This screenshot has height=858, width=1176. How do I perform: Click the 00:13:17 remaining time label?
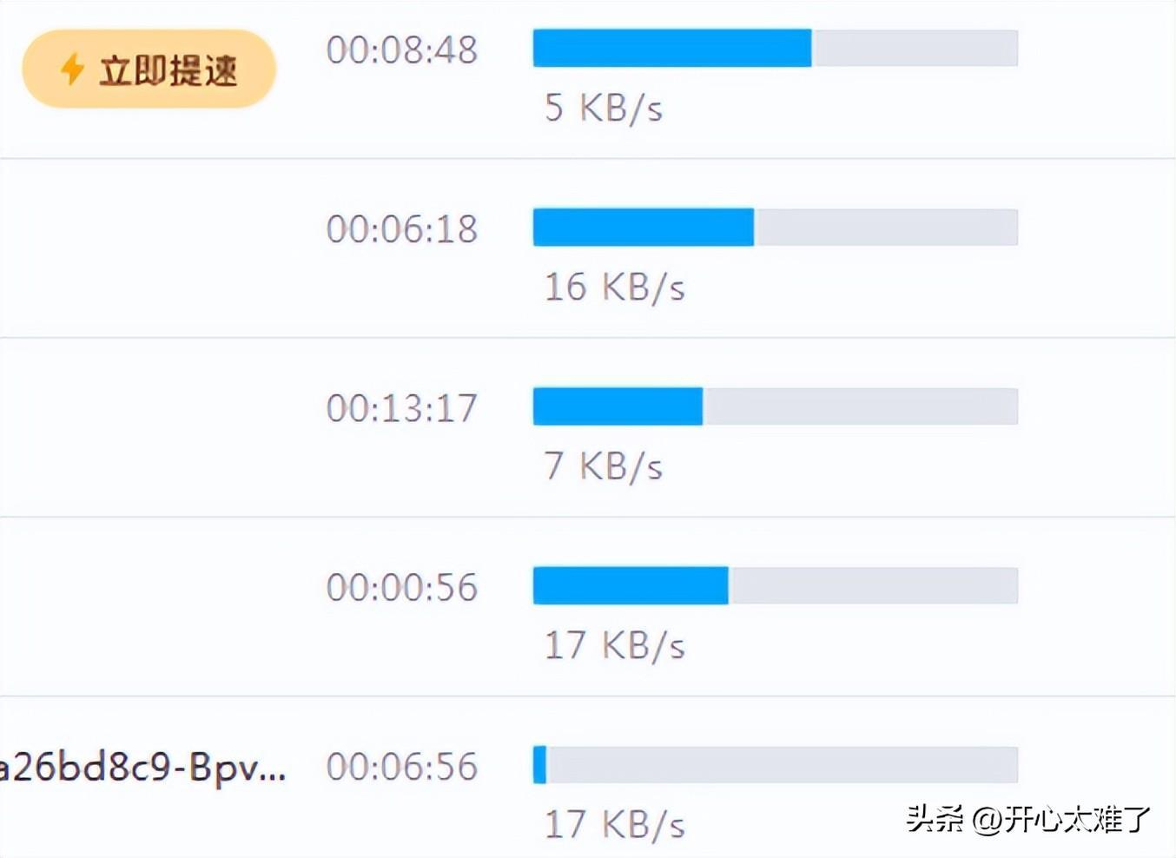click(402, 408)
